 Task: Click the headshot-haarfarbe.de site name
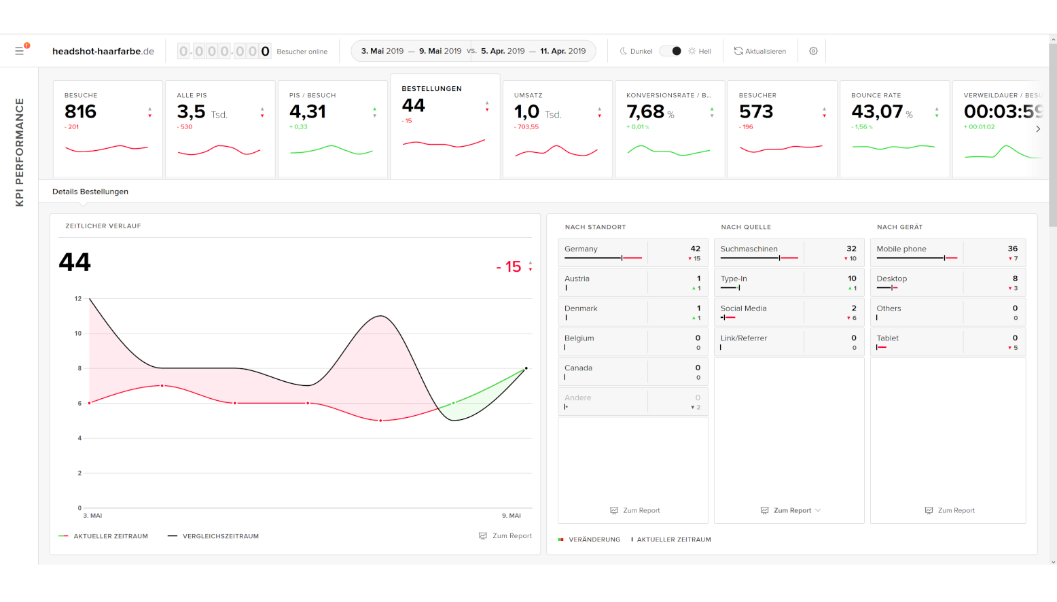point(103,51)
